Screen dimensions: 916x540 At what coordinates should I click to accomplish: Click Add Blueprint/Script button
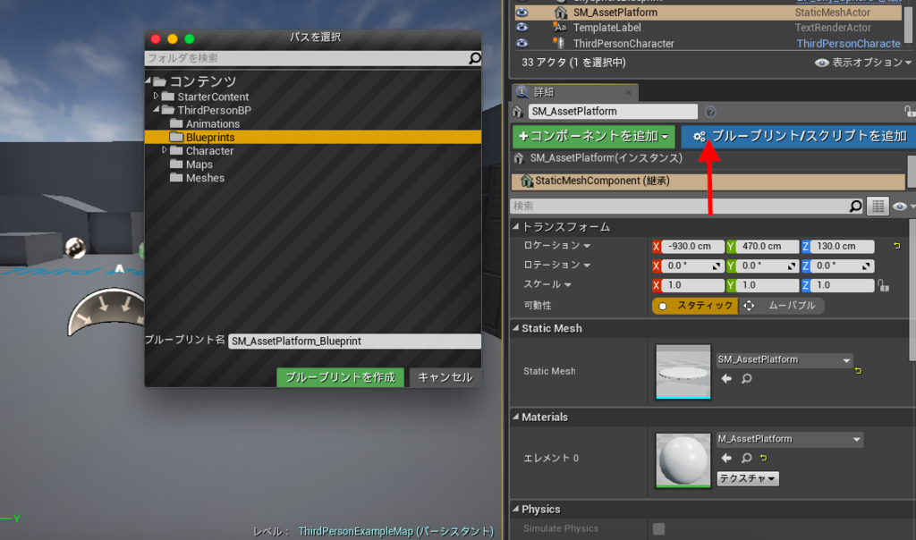point(799,136)
